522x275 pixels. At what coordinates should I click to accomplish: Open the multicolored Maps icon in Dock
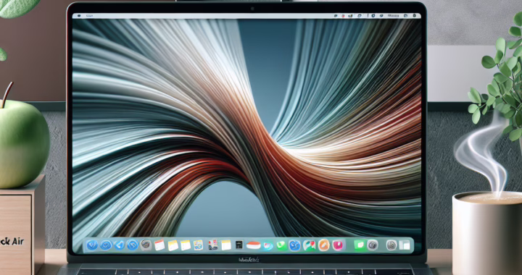(x=310, y=245)
